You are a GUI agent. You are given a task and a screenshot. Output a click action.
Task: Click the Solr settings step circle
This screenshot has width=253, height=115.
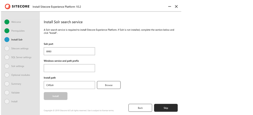(7, 66)
